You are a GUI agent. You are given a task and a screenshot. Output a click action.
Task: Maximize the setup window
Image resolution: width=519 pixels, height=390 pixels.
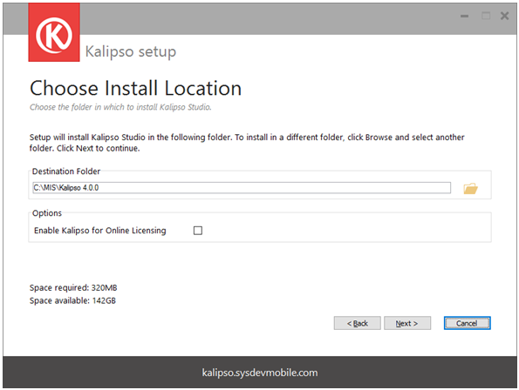pyautogui.click(x=486, y=16)
